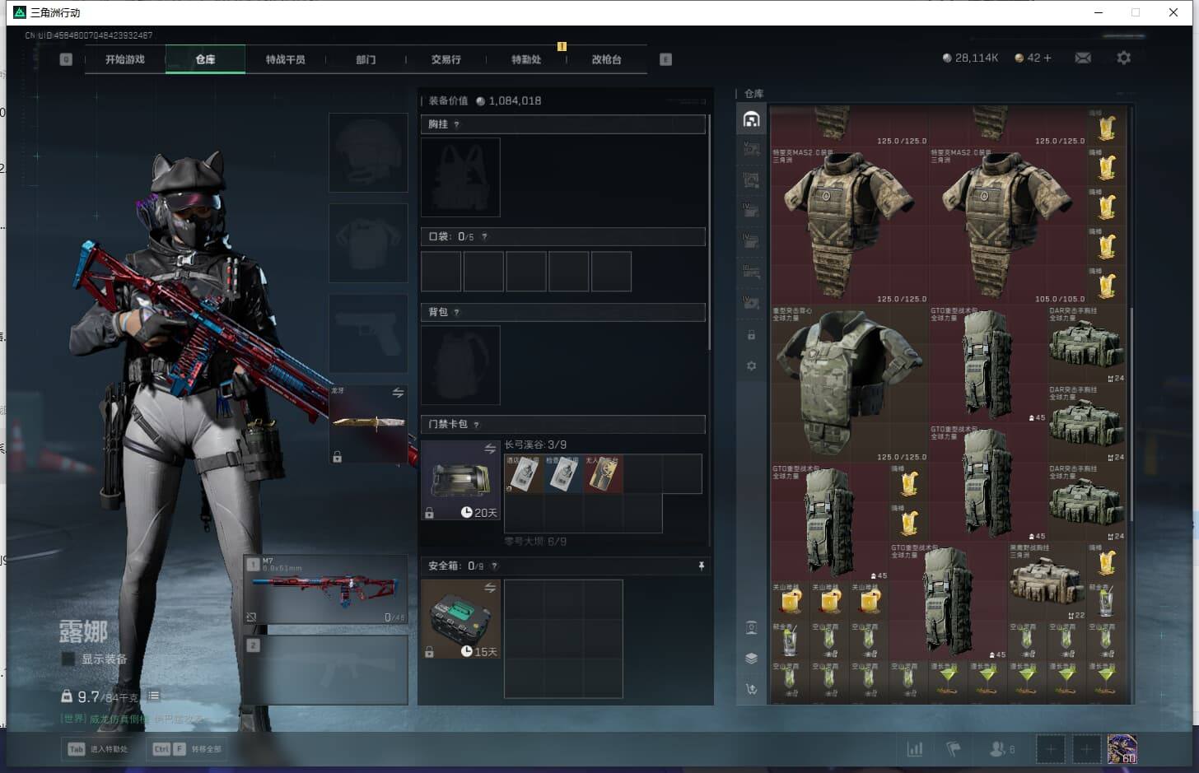Click the E key hint right of tabs

[665, 59]
